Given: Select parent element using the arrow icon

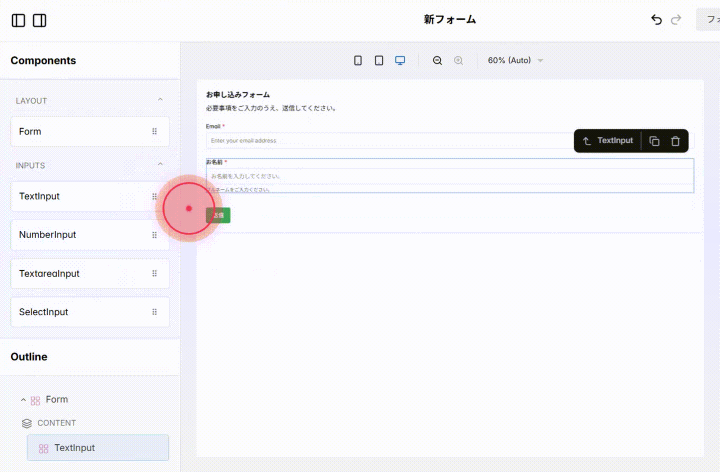Looking at the screenshot, I should (586, 140).
